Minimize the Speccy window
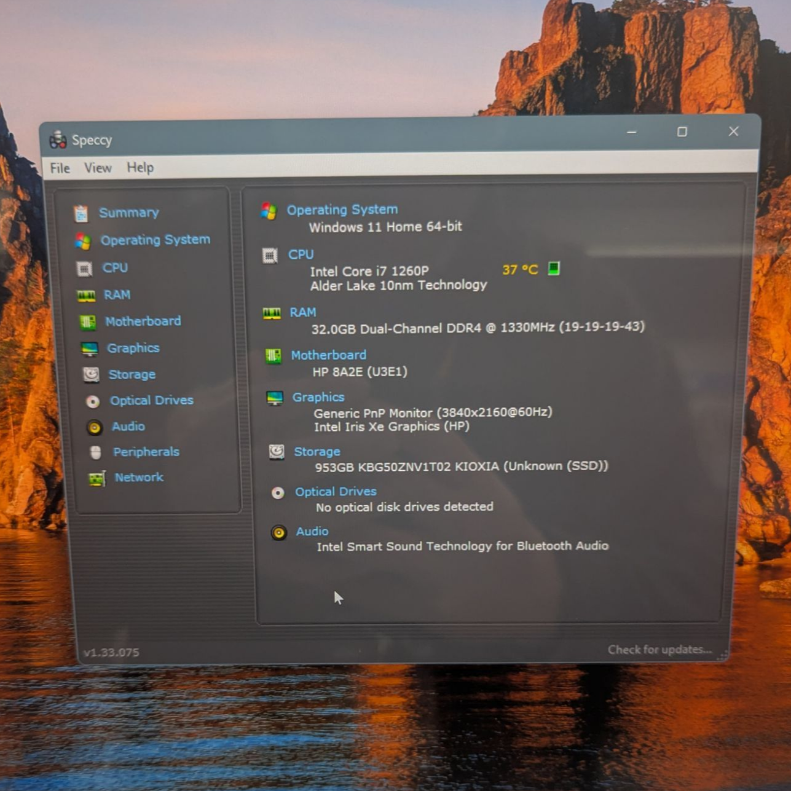 632,132
